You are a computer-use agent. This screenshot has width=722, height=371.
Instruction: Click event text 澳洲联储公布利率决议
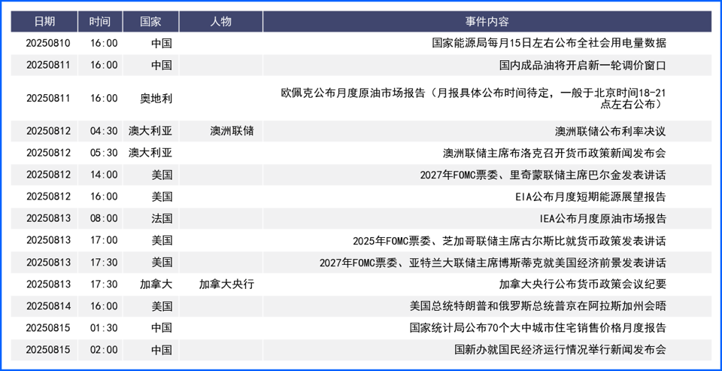(611, 131)
